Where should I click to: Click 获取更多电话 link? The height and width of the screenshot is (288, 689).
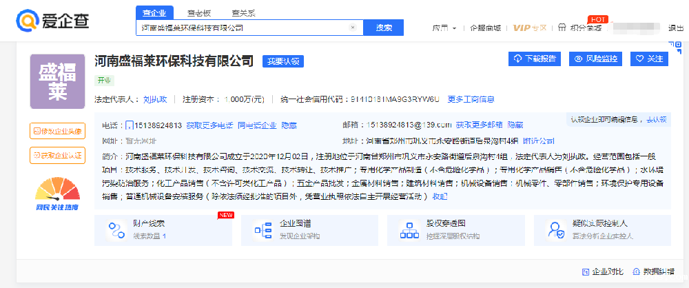point(209,125)
